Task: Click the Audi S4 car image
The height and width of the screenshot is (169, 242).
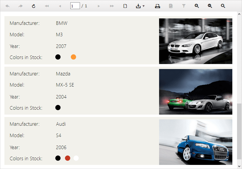Action: point(195,142)
